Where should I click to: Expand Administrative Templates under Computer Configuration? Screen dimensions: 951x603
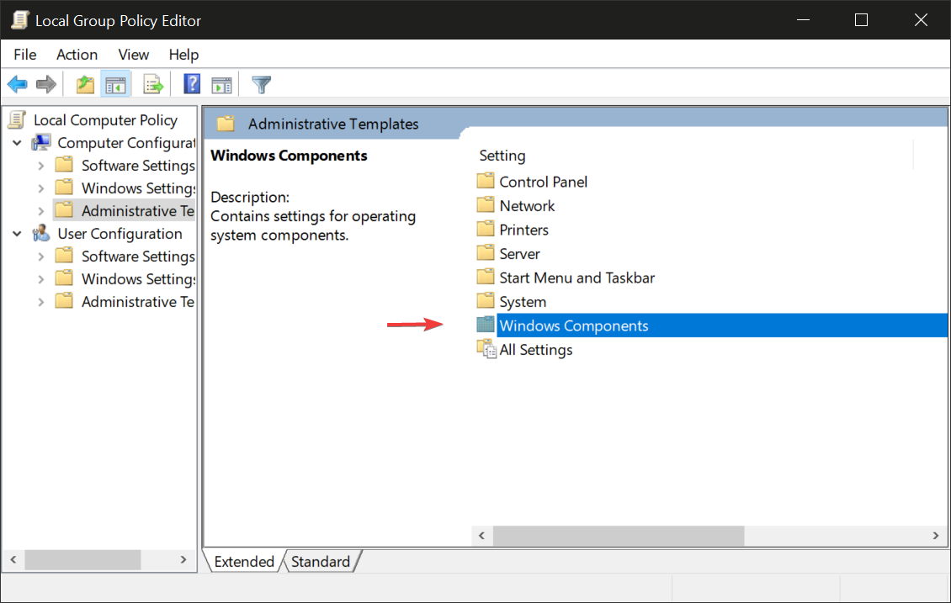pos(40,211)
